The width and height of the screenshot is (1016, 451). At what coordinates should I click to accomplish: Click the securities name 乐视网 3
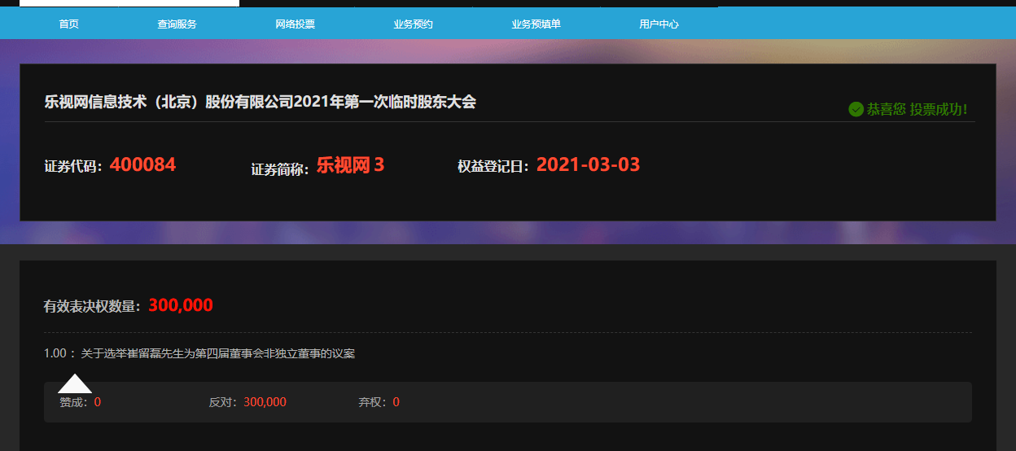[x=350, y=165]
